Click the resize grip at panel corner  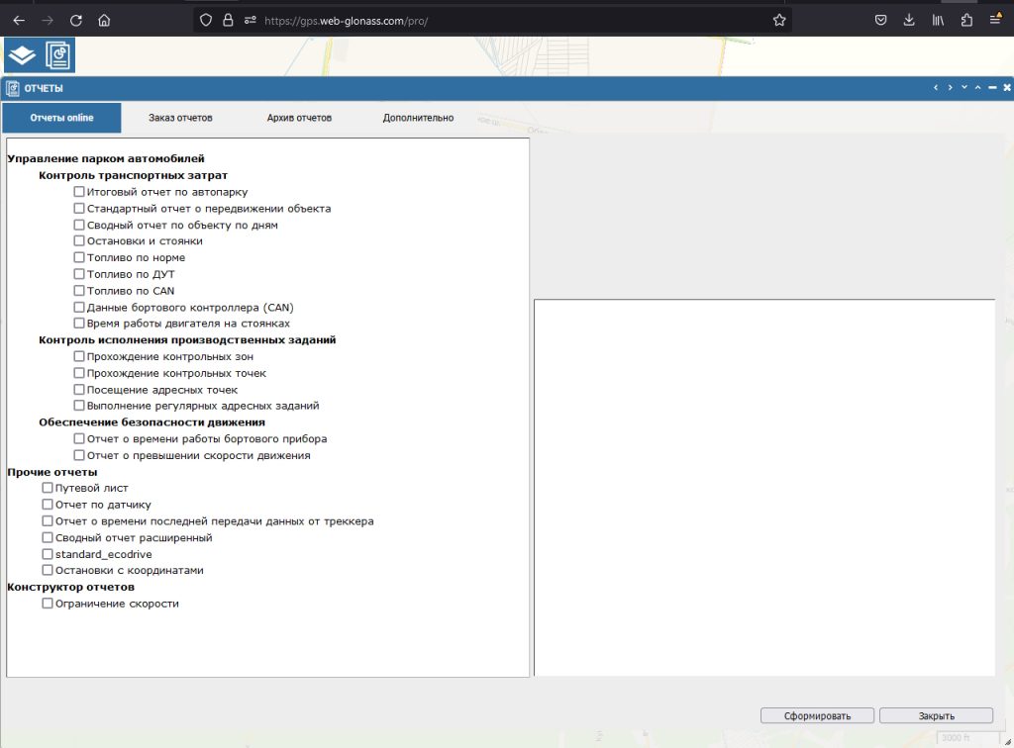(1007, 742)
